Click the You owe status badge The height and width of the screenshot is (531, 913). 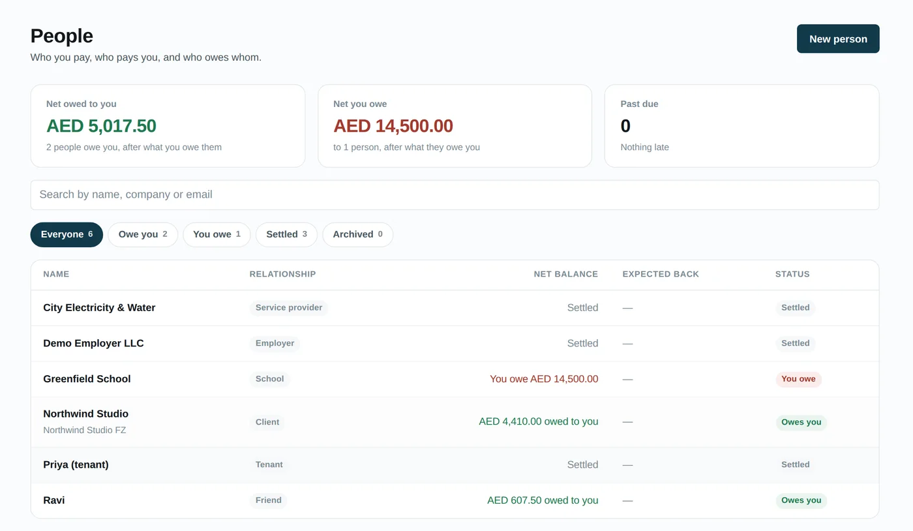point(798,379)
